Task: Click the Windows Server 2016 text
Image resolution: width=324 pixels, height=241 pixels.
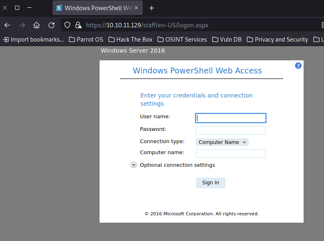Action: point(133,51)
